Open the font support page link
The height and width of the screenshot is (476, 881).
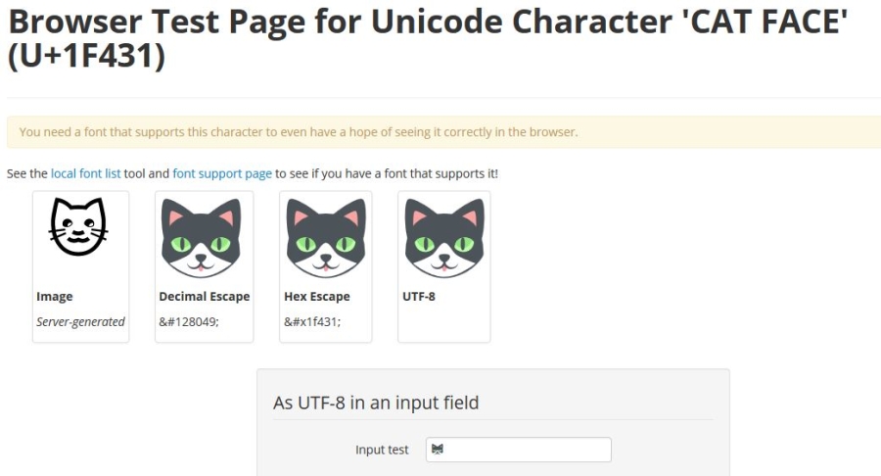(x=222, y=173)
